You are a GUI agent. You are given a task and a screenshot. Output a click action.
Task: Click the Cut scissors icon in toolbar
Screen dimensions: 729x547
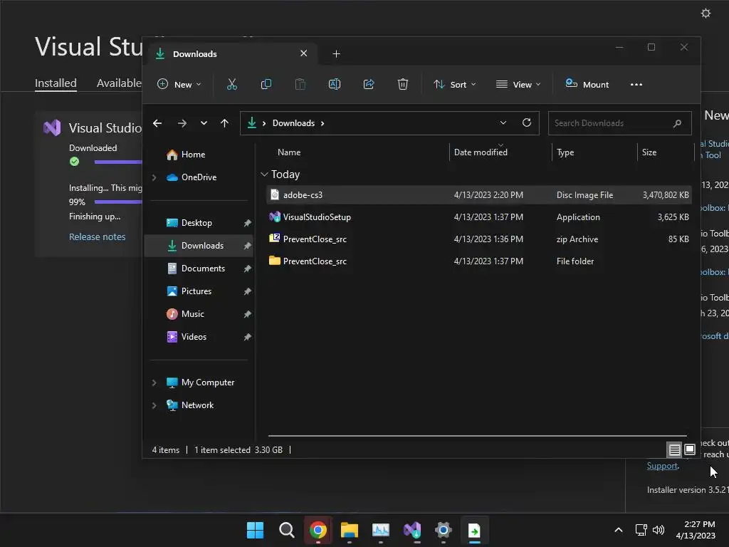click(231, 84)
